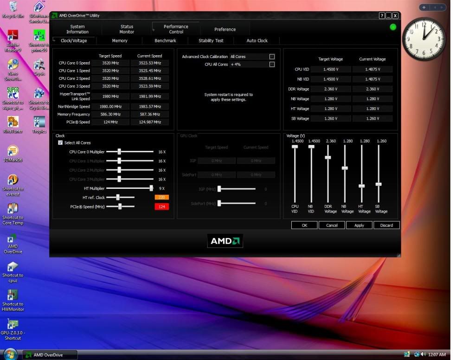Open the prime95 shortcut icon
475x360 pixels.
39,41
